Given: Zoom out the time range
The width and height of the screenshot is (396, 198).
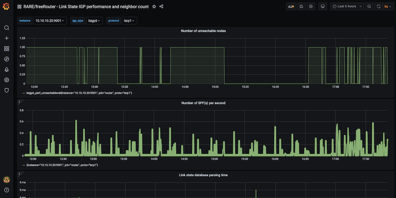Looking at the screenshot, I should tap(369, 6).
